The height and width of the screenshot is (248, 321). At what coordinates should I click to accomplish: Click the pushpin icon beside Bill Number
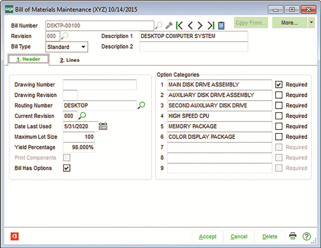point(169,26)
